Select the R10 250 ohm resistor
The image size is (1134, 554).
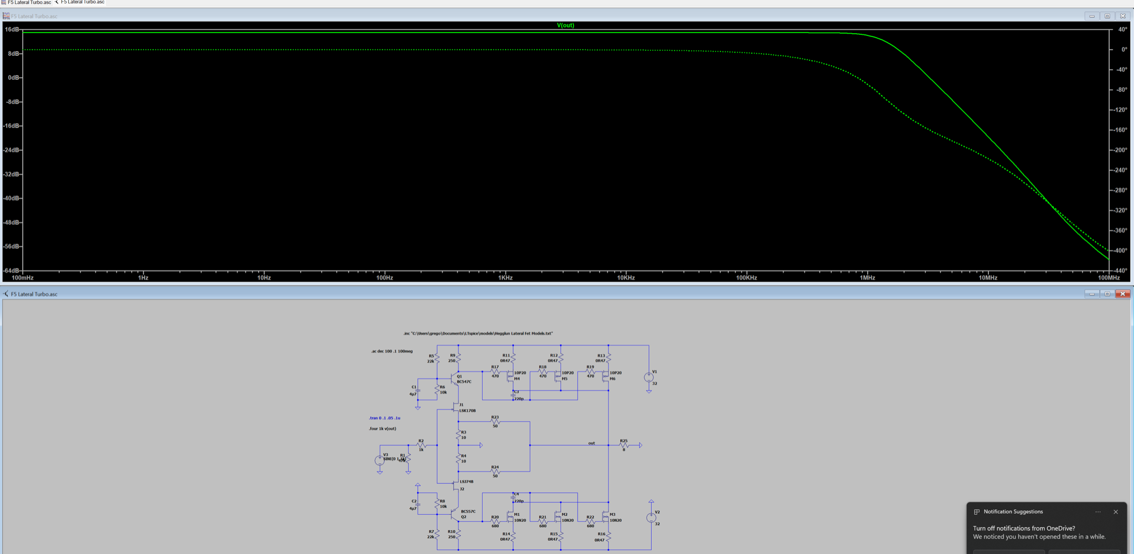click(458, 534)
